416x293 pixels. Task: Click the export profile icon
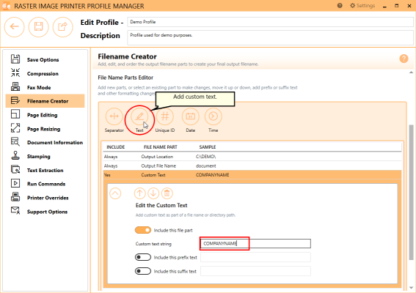click(x=62, y=27)
